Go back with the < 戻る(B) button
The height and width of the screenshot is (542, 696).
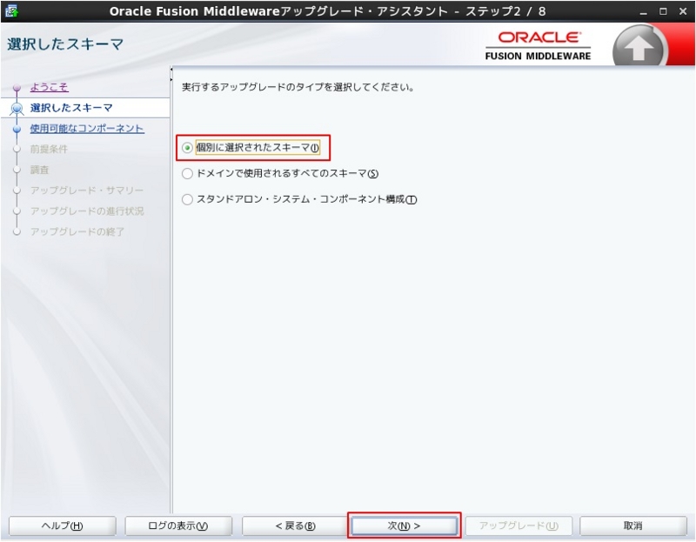click(295, 525)
